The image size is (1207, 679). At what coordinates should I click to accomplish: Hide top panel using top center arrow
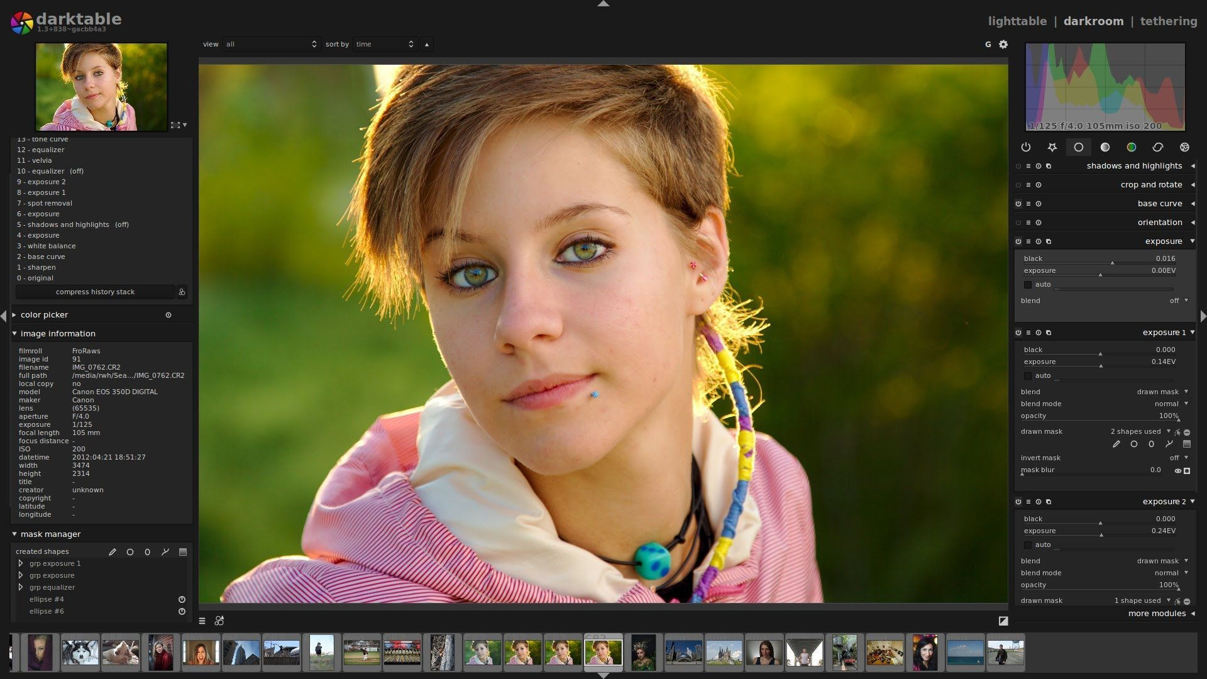pyautogui.click(x=603, y=4)
